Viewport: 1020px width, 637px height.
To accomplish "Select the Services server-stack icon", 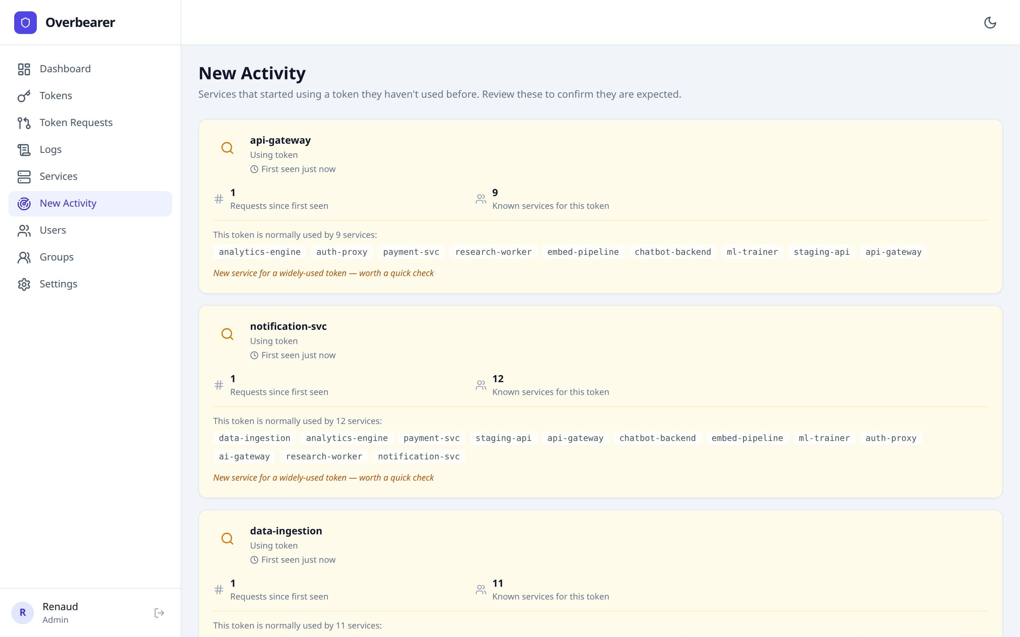I will (x=24, y=177).
